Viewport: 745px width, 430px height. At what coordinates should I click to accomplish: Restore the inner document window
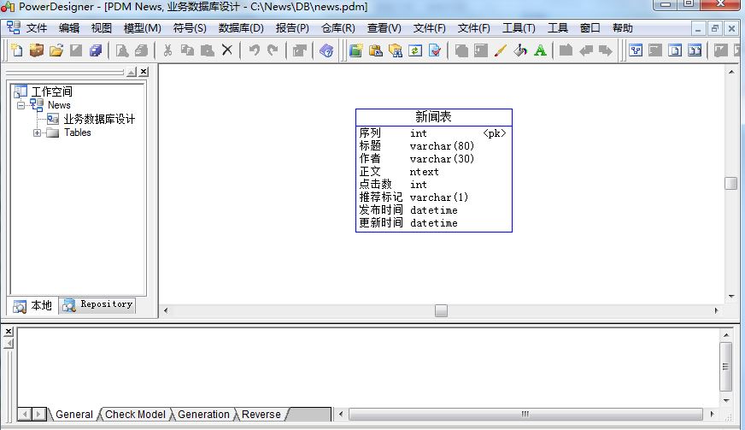click(714, 28)
